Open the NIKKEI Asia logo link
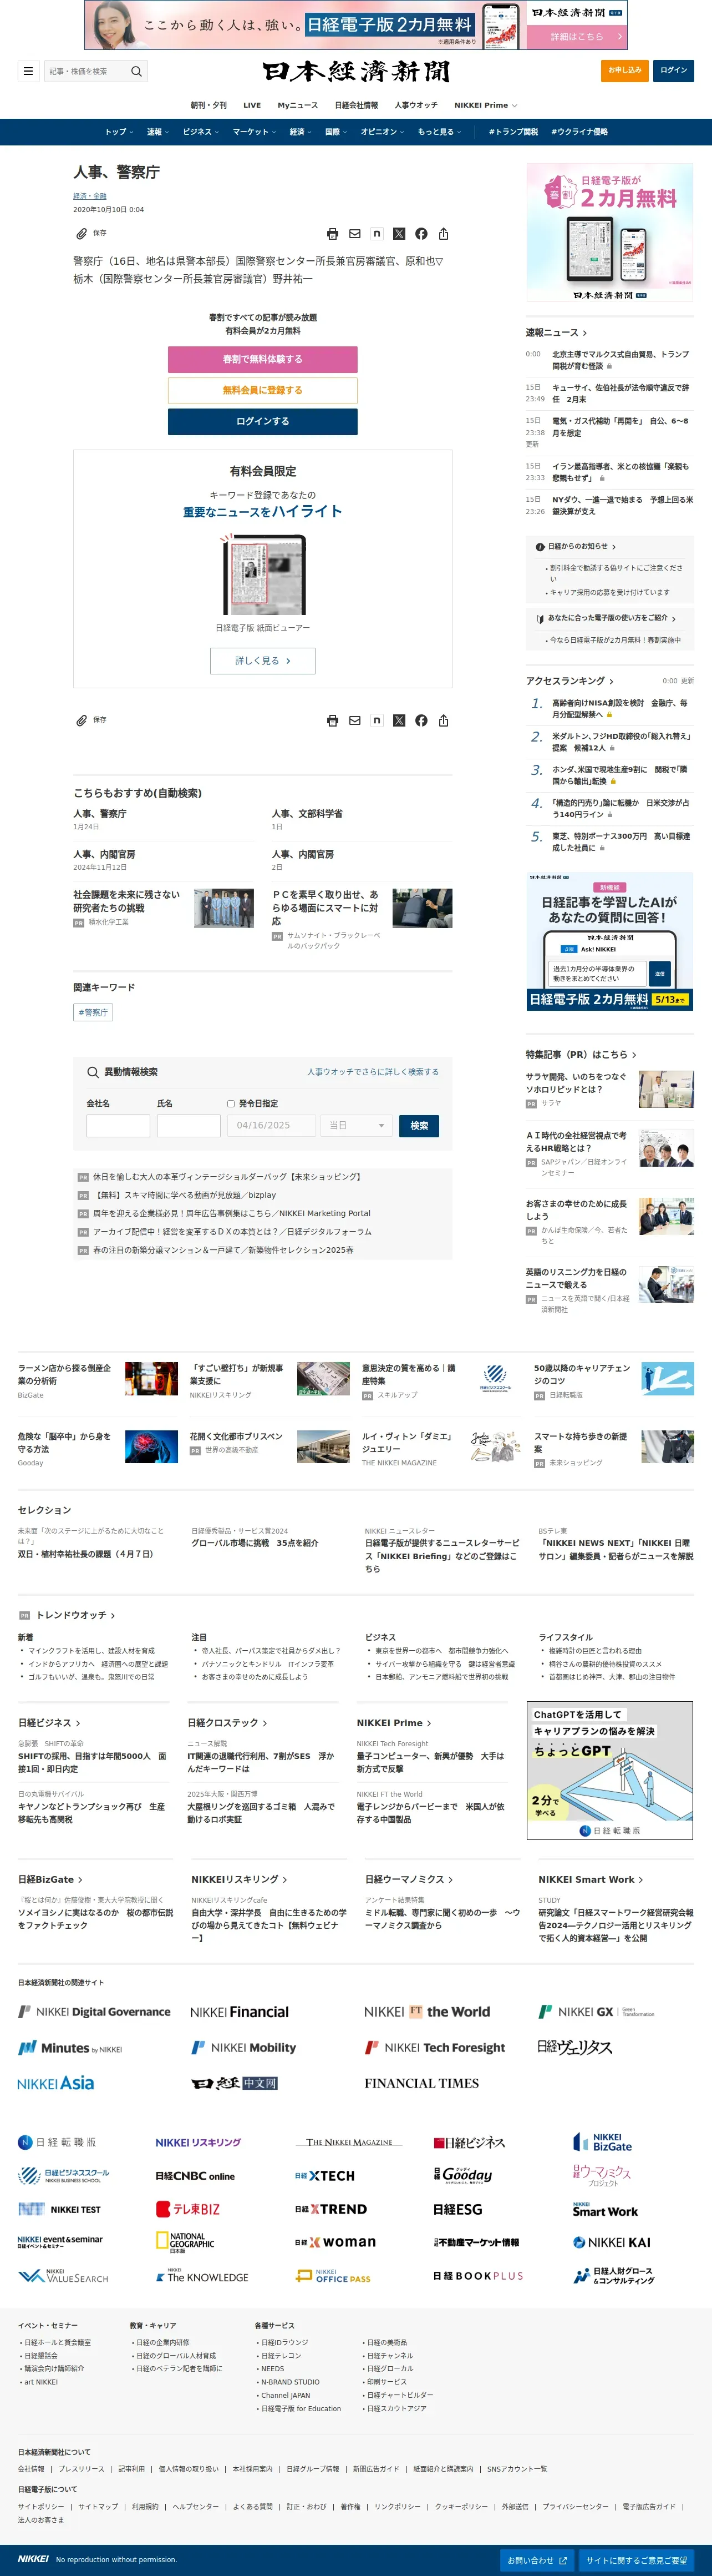The height and width of the screenshot is (2576, 712). click(56, 2083)
